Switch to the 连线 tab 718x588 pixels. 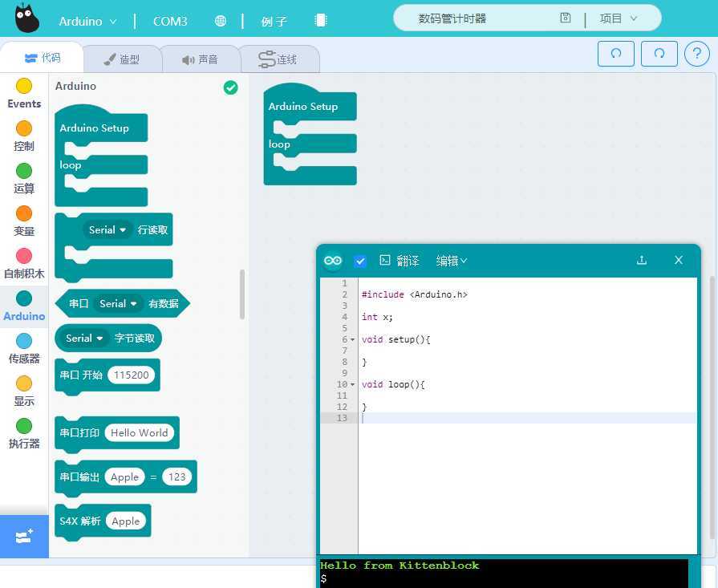(x=278, y=59)
